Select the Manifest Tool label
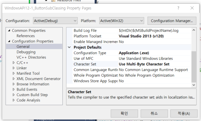Viewport: 201px width, 121px height. [x=28, y=73]
